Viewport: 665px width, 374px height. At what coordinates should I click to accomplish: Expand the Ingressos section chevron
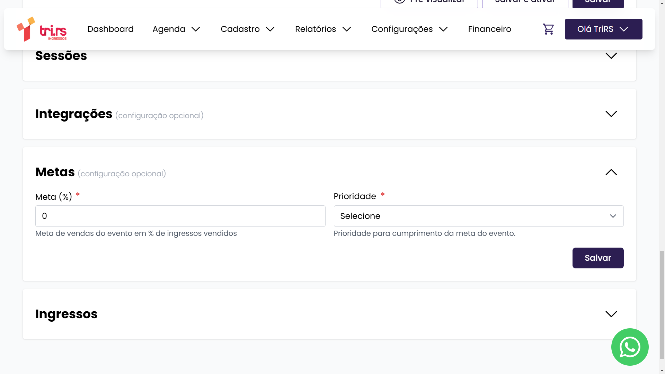point(611,314)
